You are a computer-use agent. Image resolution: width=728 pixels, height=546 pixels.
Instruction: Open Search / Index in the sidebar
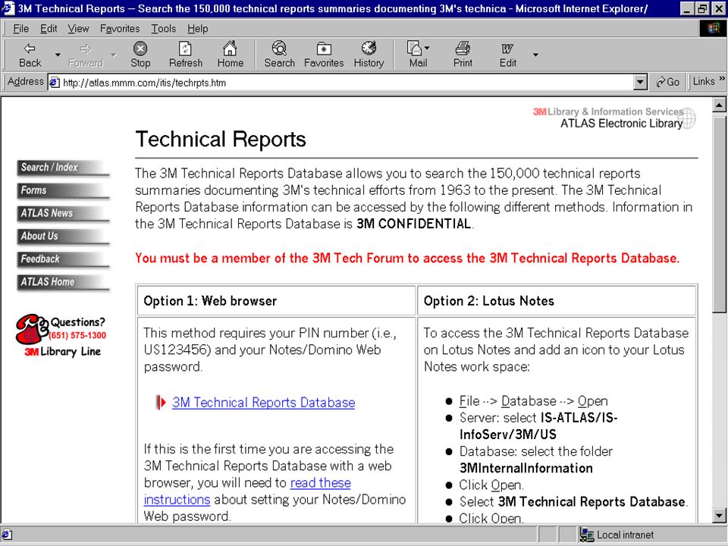coord(63,168)
